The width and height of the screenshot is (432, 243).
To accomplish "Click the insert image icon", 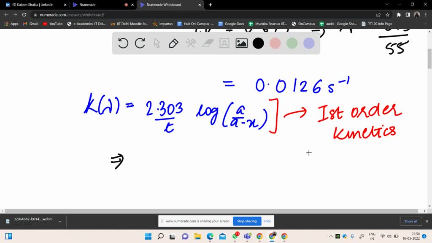I will tap(241, 43).
